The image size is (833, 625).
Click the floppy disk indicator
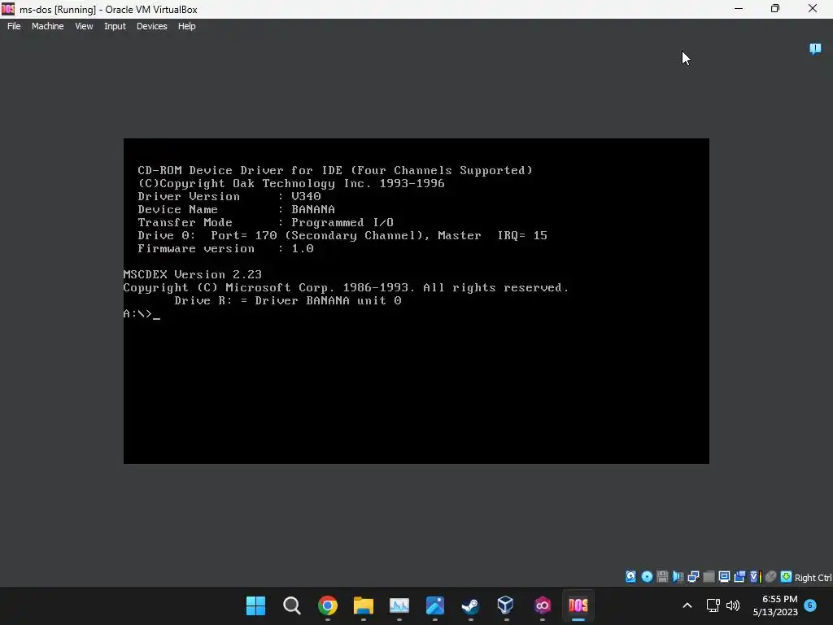[662, 577]
